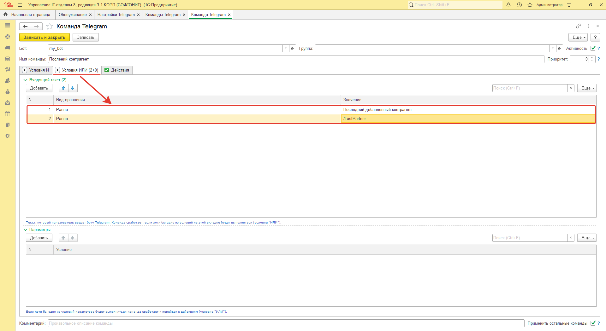
Task: Click the back navigation arrow
Action: tap(25, 26)
